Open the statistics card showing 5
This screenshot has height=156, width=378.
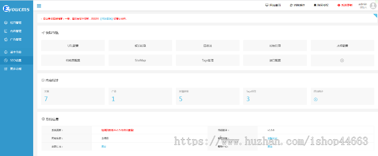(x=207, y=96)
